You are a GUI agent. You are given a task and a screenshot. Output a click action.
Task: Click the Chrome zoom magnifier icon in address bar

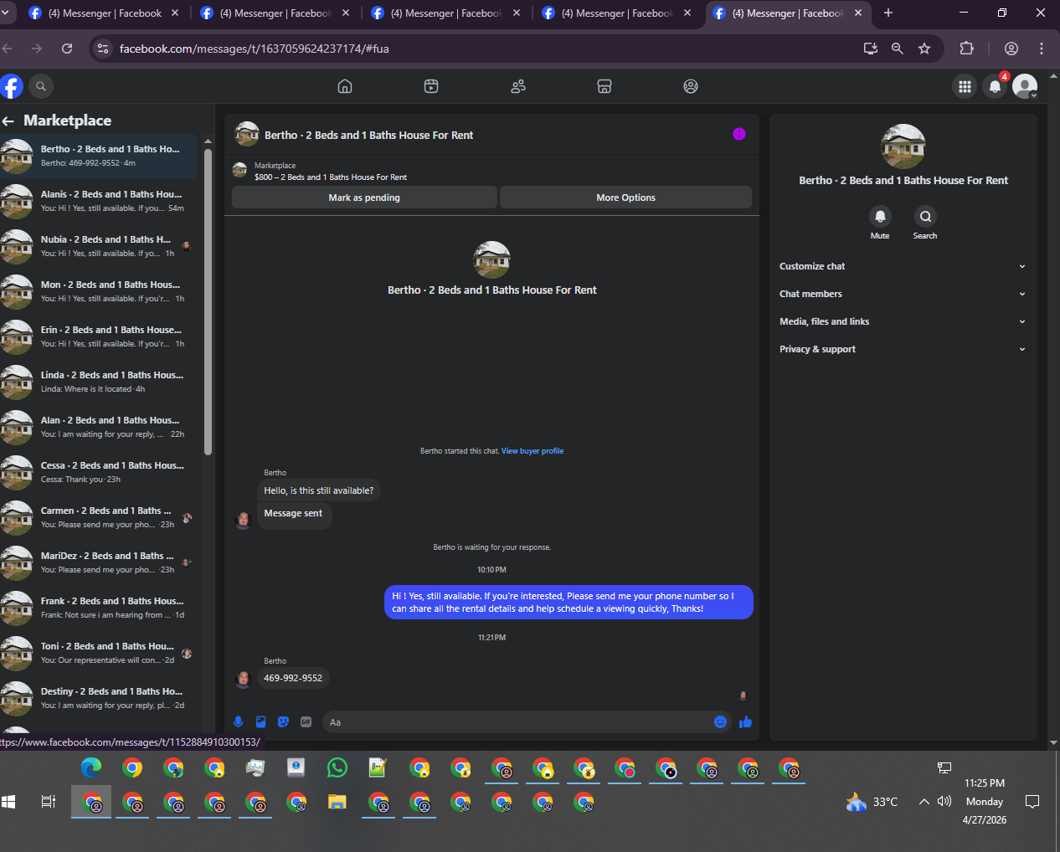click(898, 49)
